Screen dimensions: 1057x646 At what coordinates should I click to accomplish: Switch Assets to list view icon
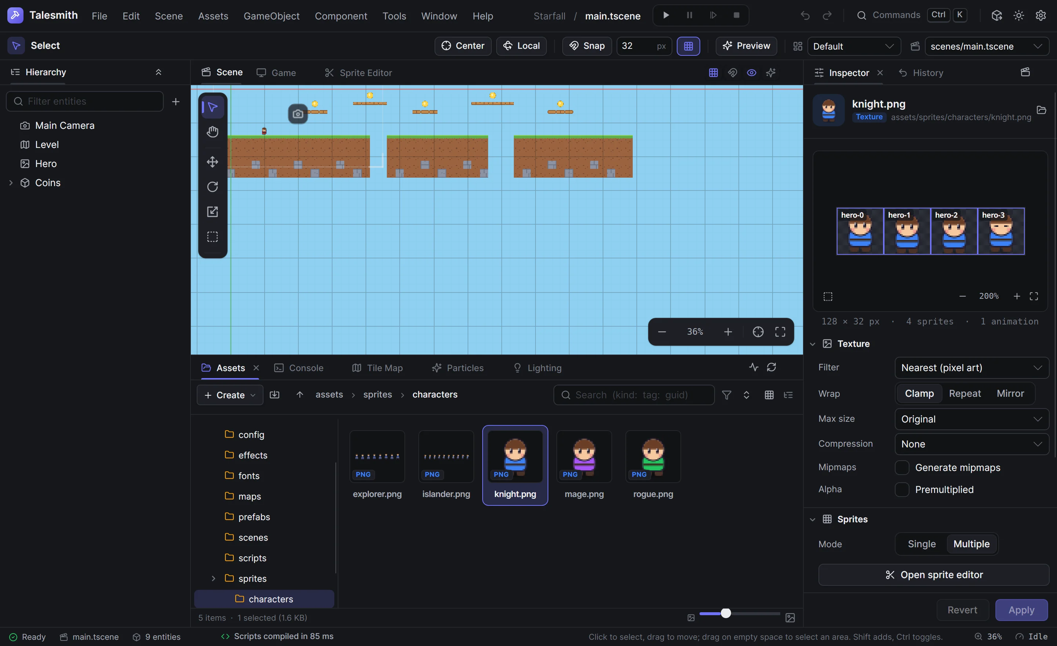788,395
